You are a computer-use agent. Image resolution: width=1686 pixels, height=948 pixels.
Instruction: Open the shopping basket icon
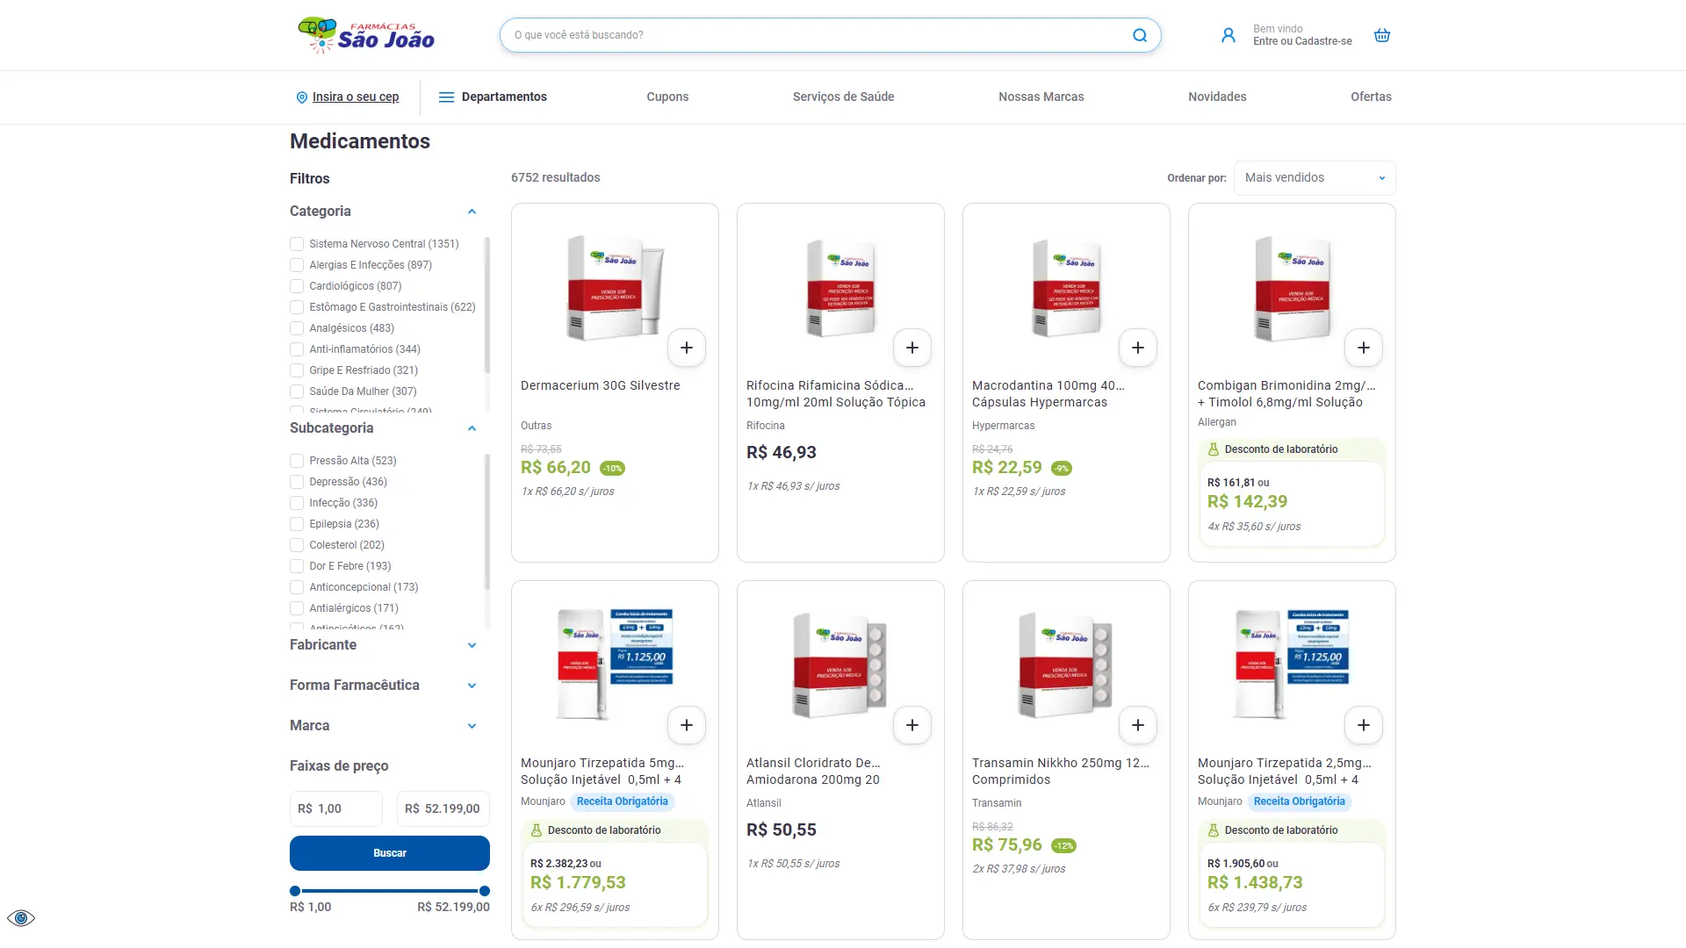[x=1382, y=35]
